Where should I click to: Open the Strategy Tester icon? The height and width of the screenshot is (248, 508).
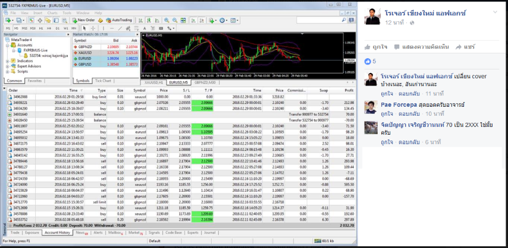(x=64, y=20)
